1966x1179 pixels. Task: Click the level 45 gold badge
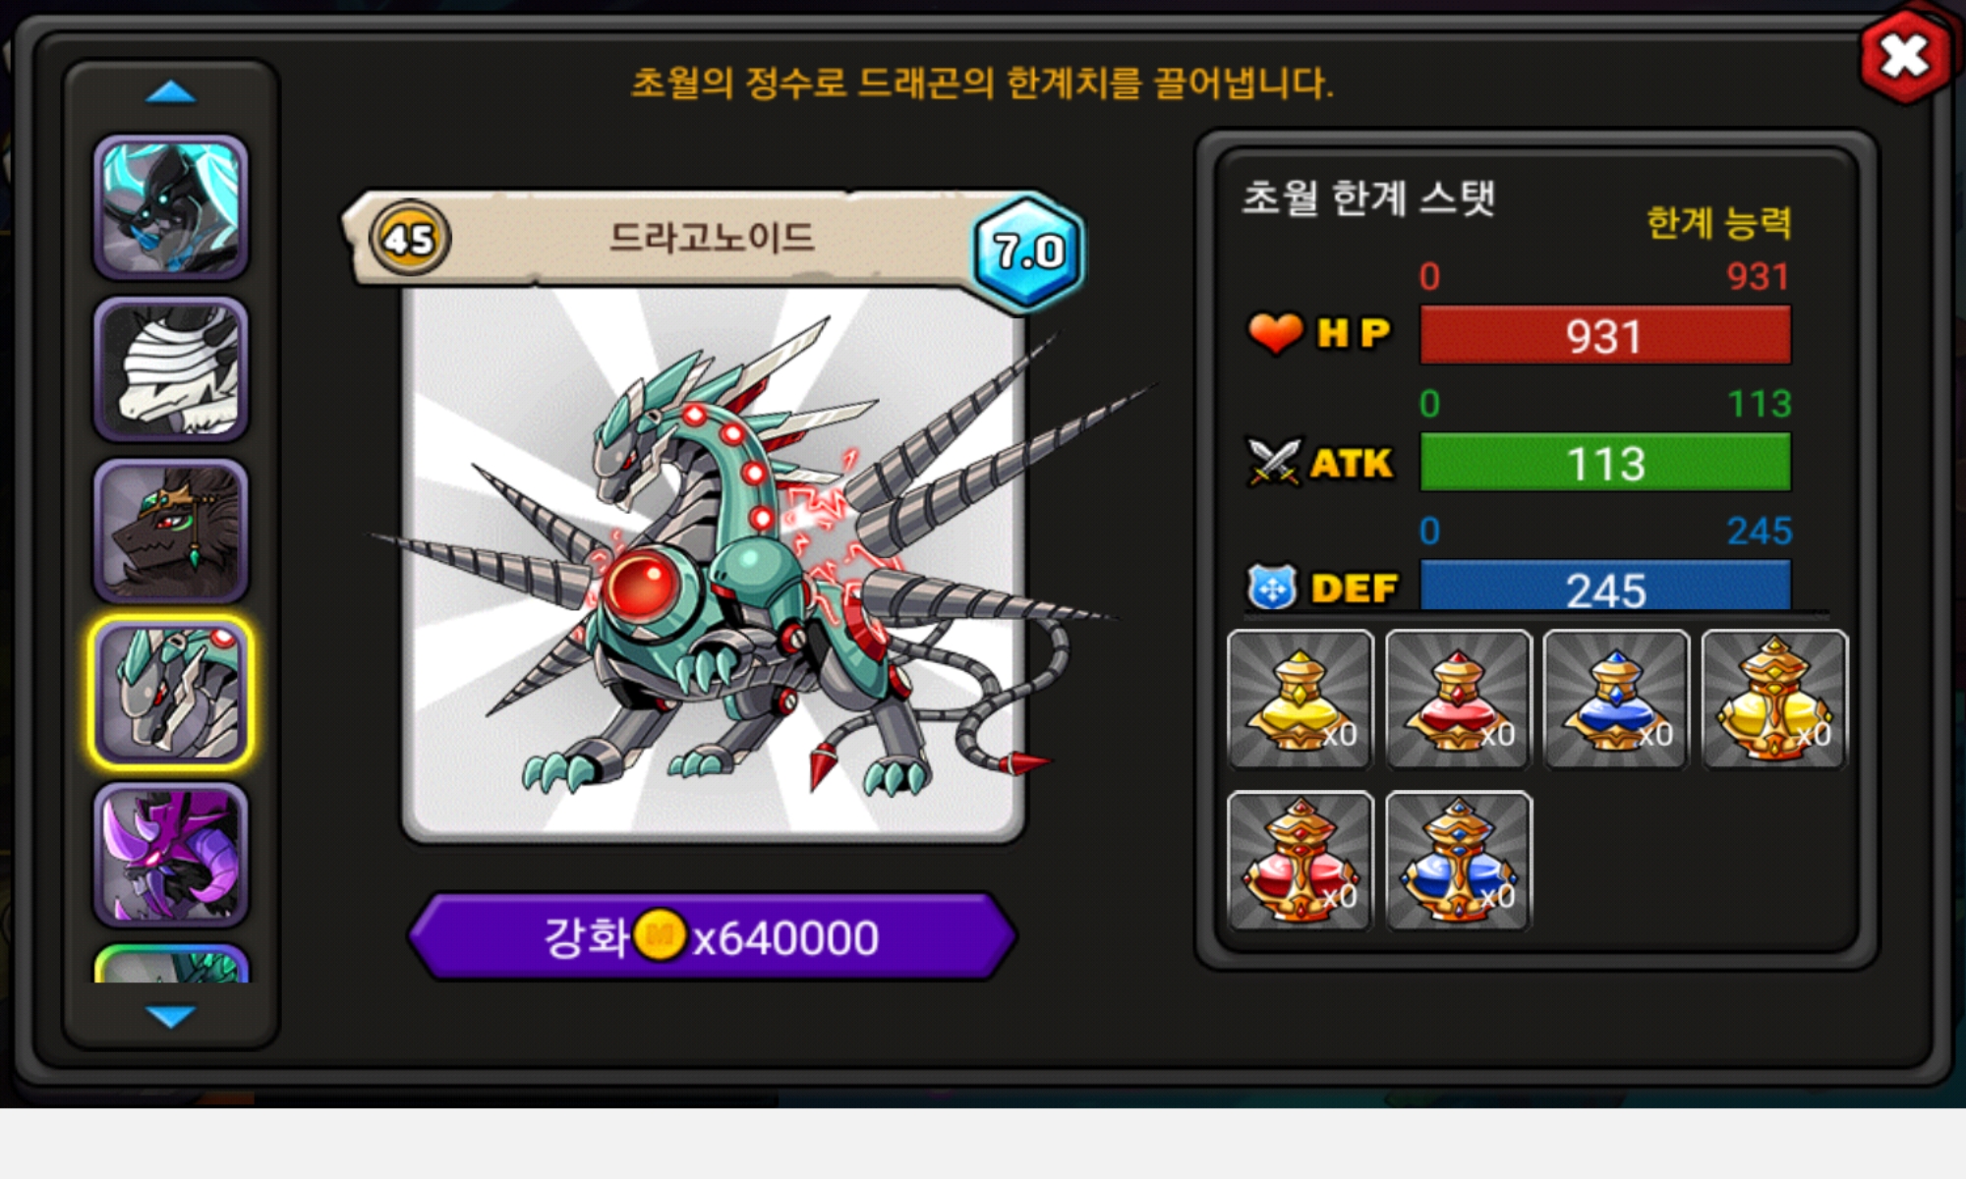[410, 238]
